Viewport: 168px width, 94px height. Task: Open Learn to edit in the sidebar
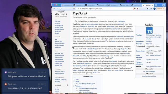pyautogui.click(x=58, y=41)
